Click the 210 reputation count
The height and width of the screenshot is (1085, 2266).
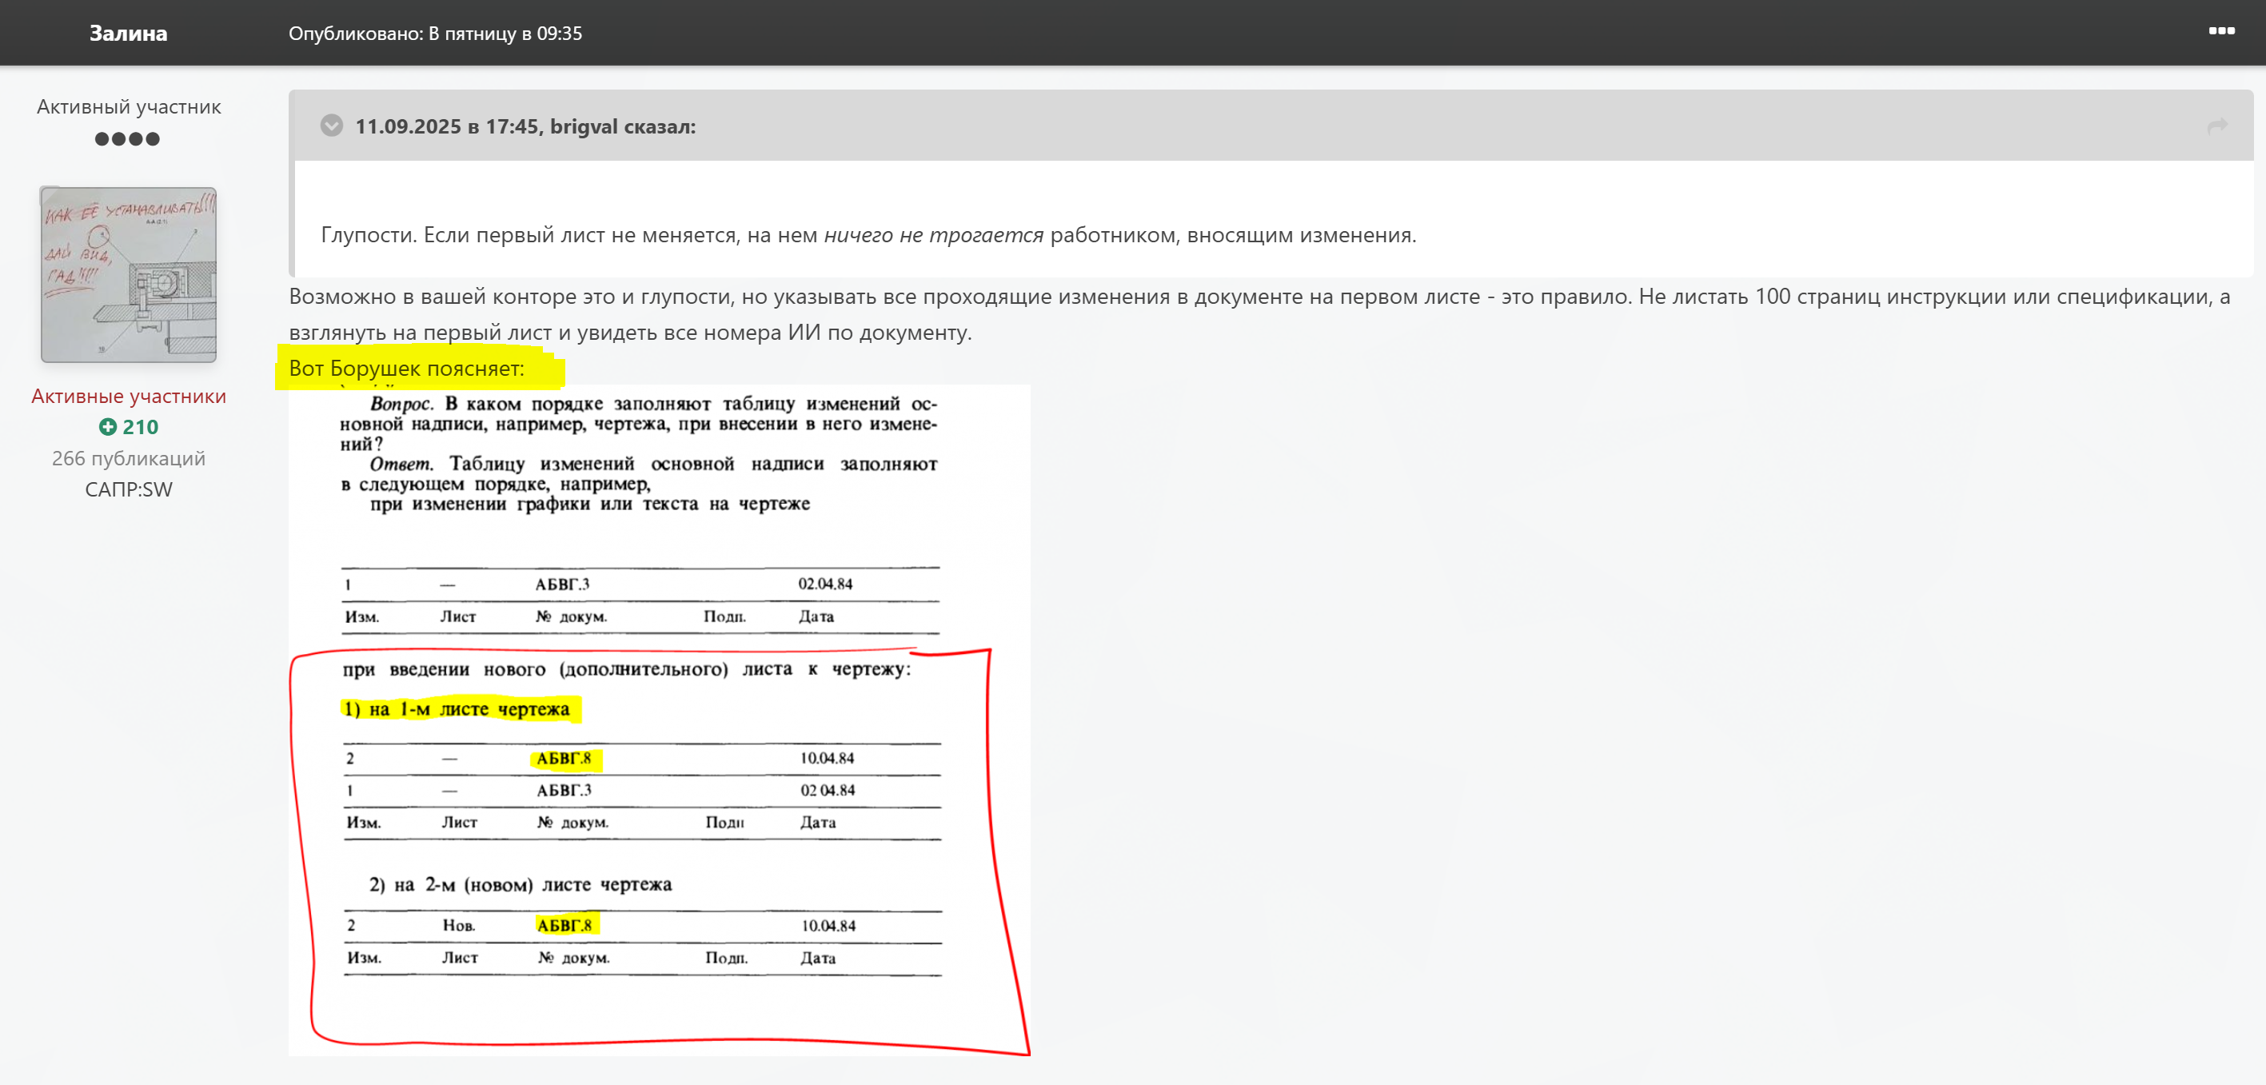pyautogui.click(x=140, y=428)
